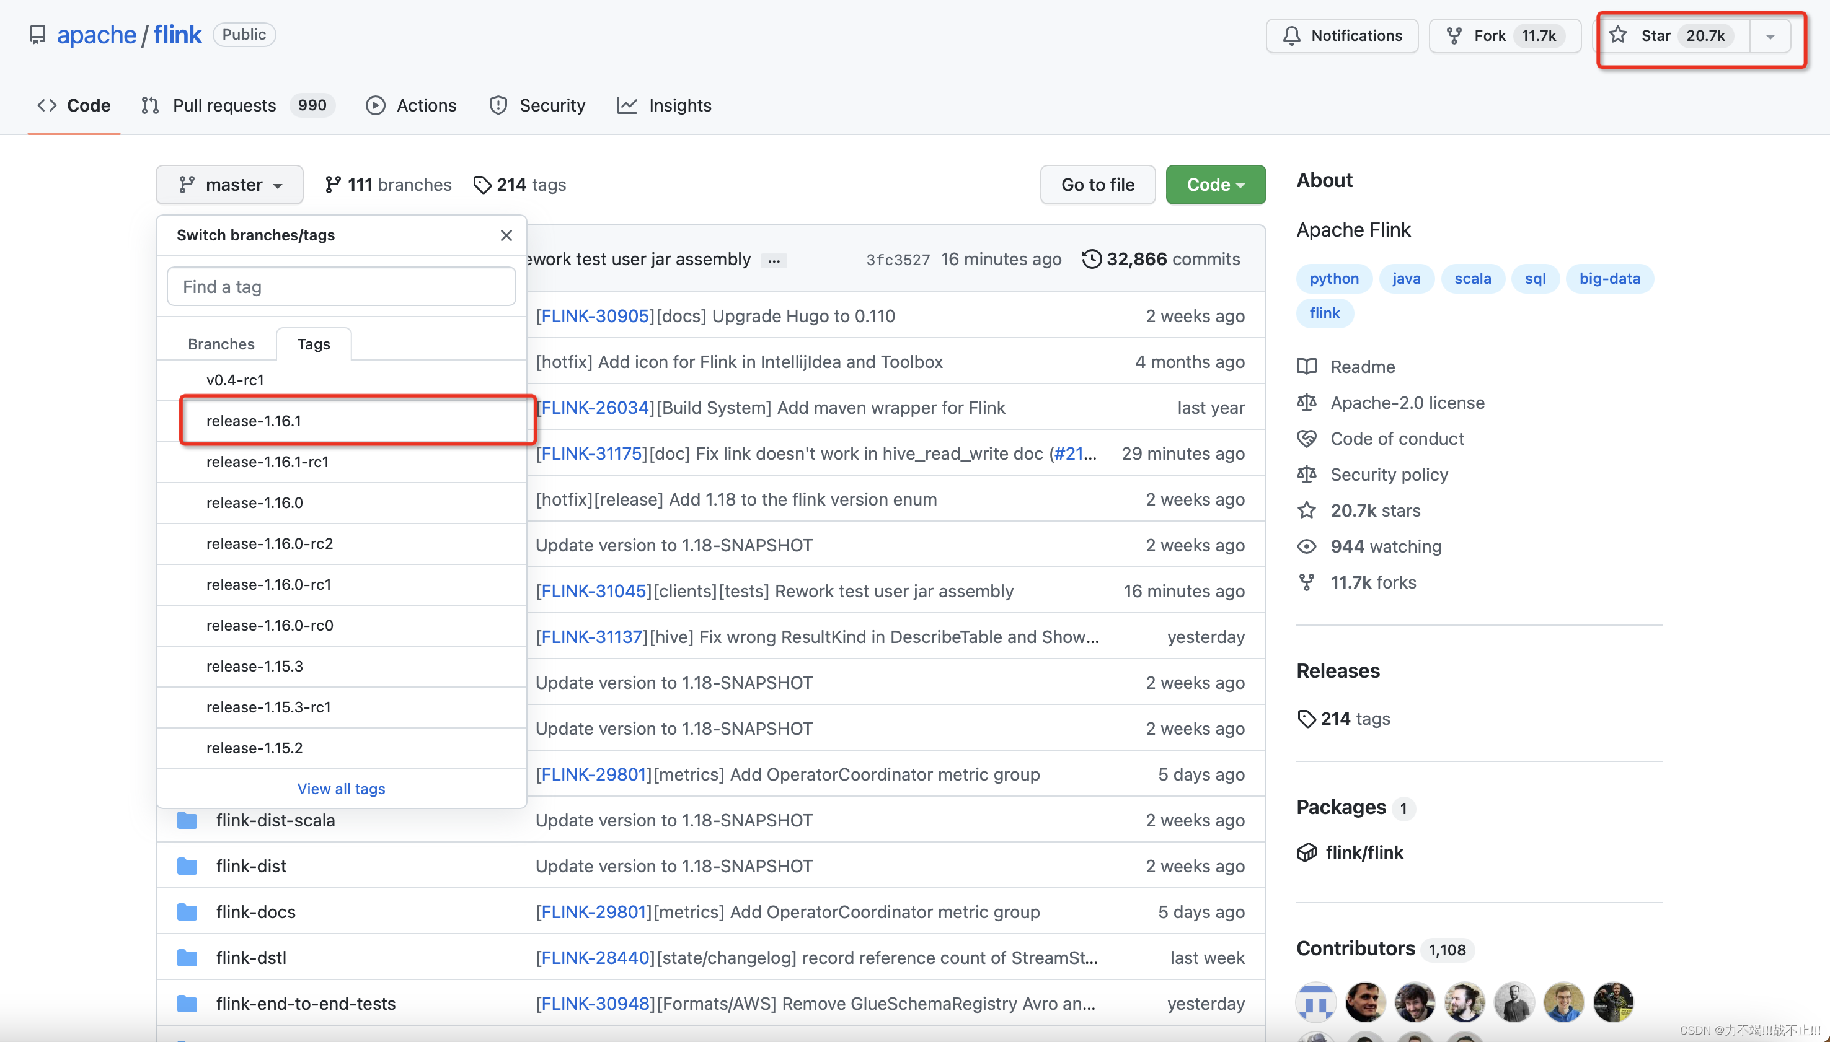Click the scala topic tag
The image size is (1830, 1042).
(x=1472, y=278)
